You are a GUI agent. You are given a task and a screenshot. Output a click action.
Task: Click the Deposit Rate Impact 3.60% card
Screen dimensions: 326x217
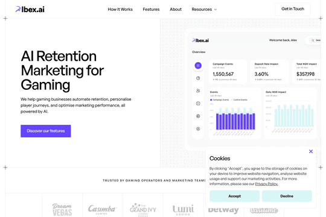coord(270,72)
